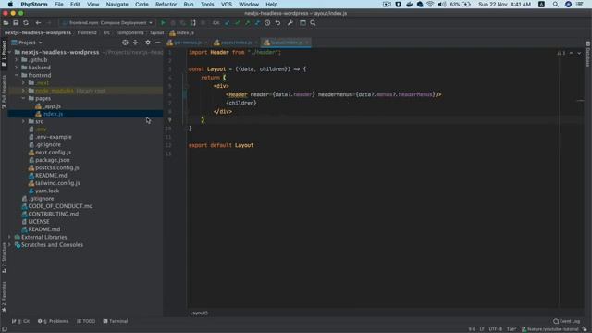
Task: Open macOS Spotlight search icon
Action: point(555,5)
